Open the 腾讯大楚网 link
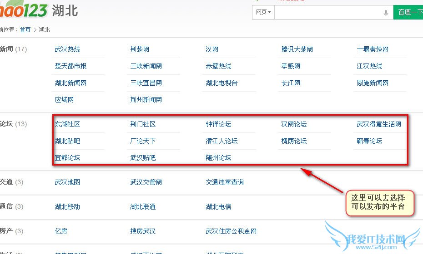Screen dimensions: 423x254 point(297,49)
